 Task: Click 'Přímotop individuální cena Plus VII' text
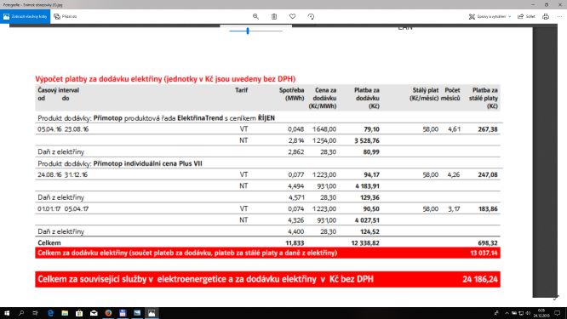(147, 163)
